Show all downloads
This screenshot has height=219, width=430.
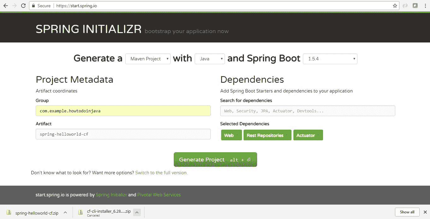(407, 212)
